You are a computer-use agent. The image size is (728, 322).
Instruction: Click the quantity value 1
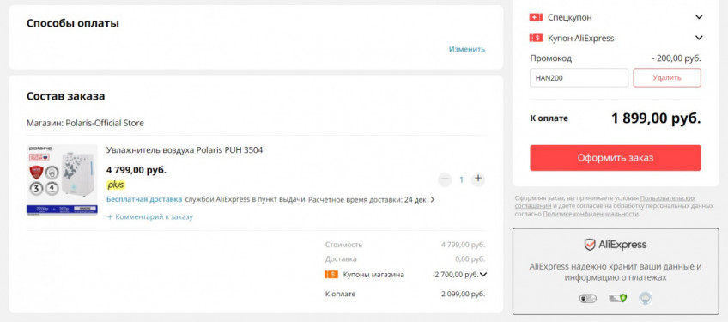click(461, 179)
